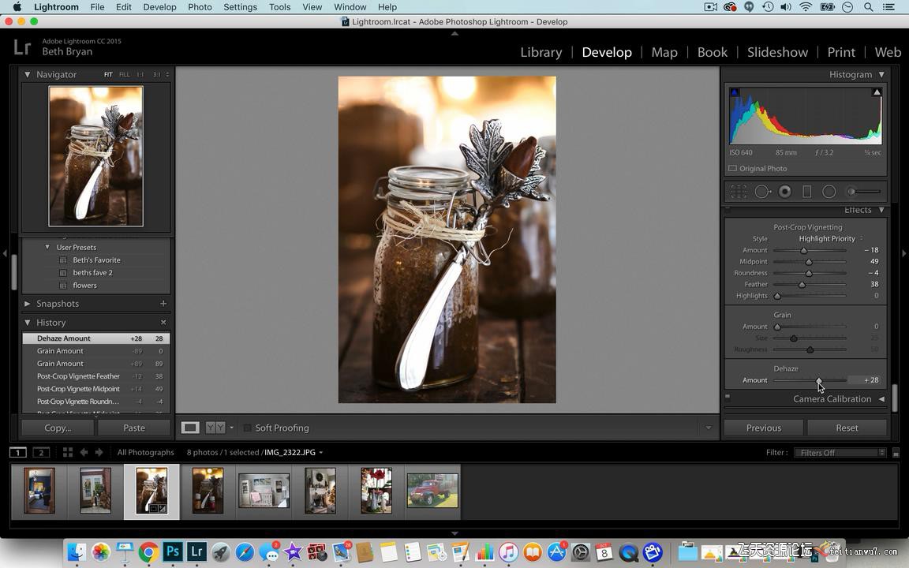Clear History with the X icon
Viewport: 909px width, 568px height.
pos(163,322)
